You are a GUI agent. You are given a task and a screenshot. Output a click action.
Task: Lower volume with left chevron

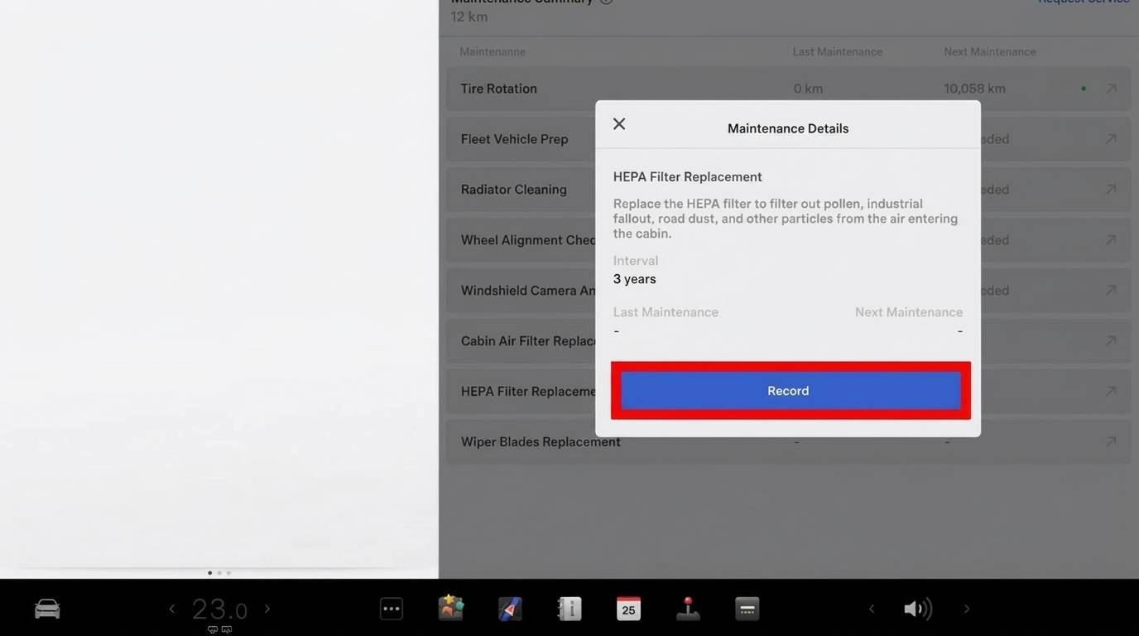click(x=871, y=609)
